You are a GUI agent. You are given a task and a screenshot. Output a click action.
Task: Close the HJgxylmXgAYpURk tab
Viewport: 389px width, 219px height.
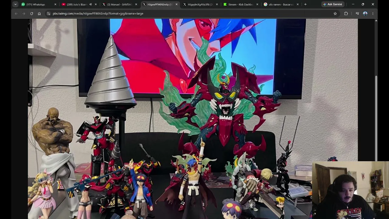point(217,4)
